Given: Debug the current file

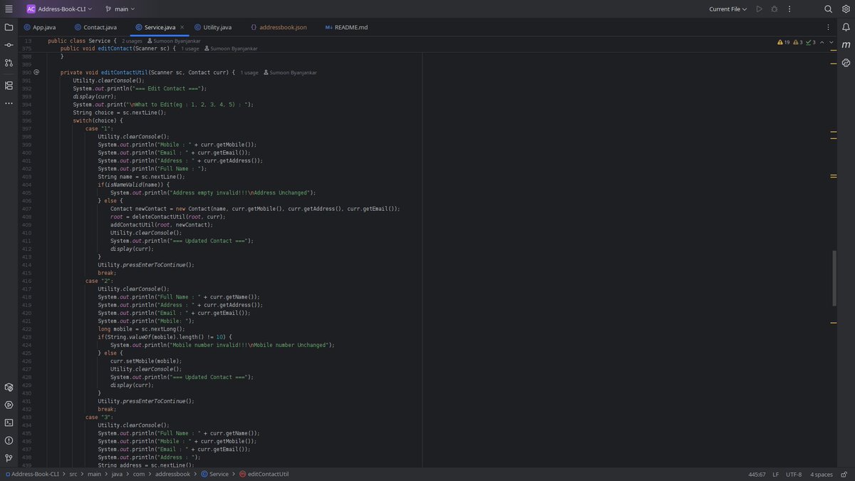Looking at the screenshot, I should tap(774, 9).
